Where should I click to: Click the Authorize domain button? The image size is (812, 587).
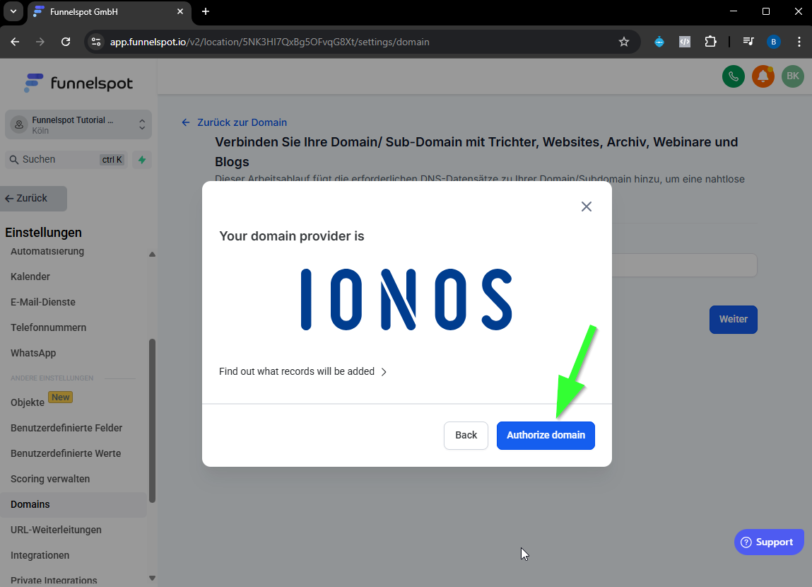tap(546, 435)
